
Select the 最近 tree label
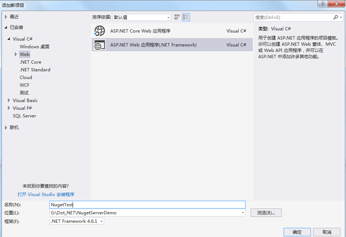pos(14,17)
